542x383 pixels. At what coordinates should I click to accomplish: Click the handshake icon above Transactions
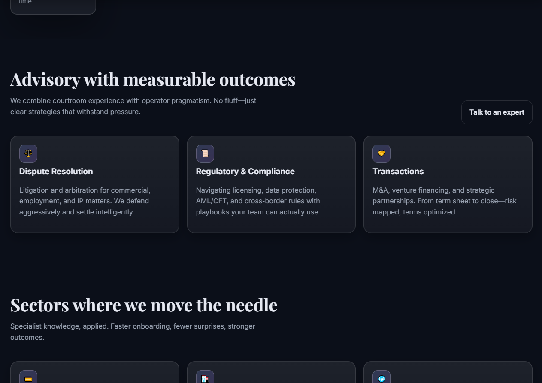click(382, 154)
